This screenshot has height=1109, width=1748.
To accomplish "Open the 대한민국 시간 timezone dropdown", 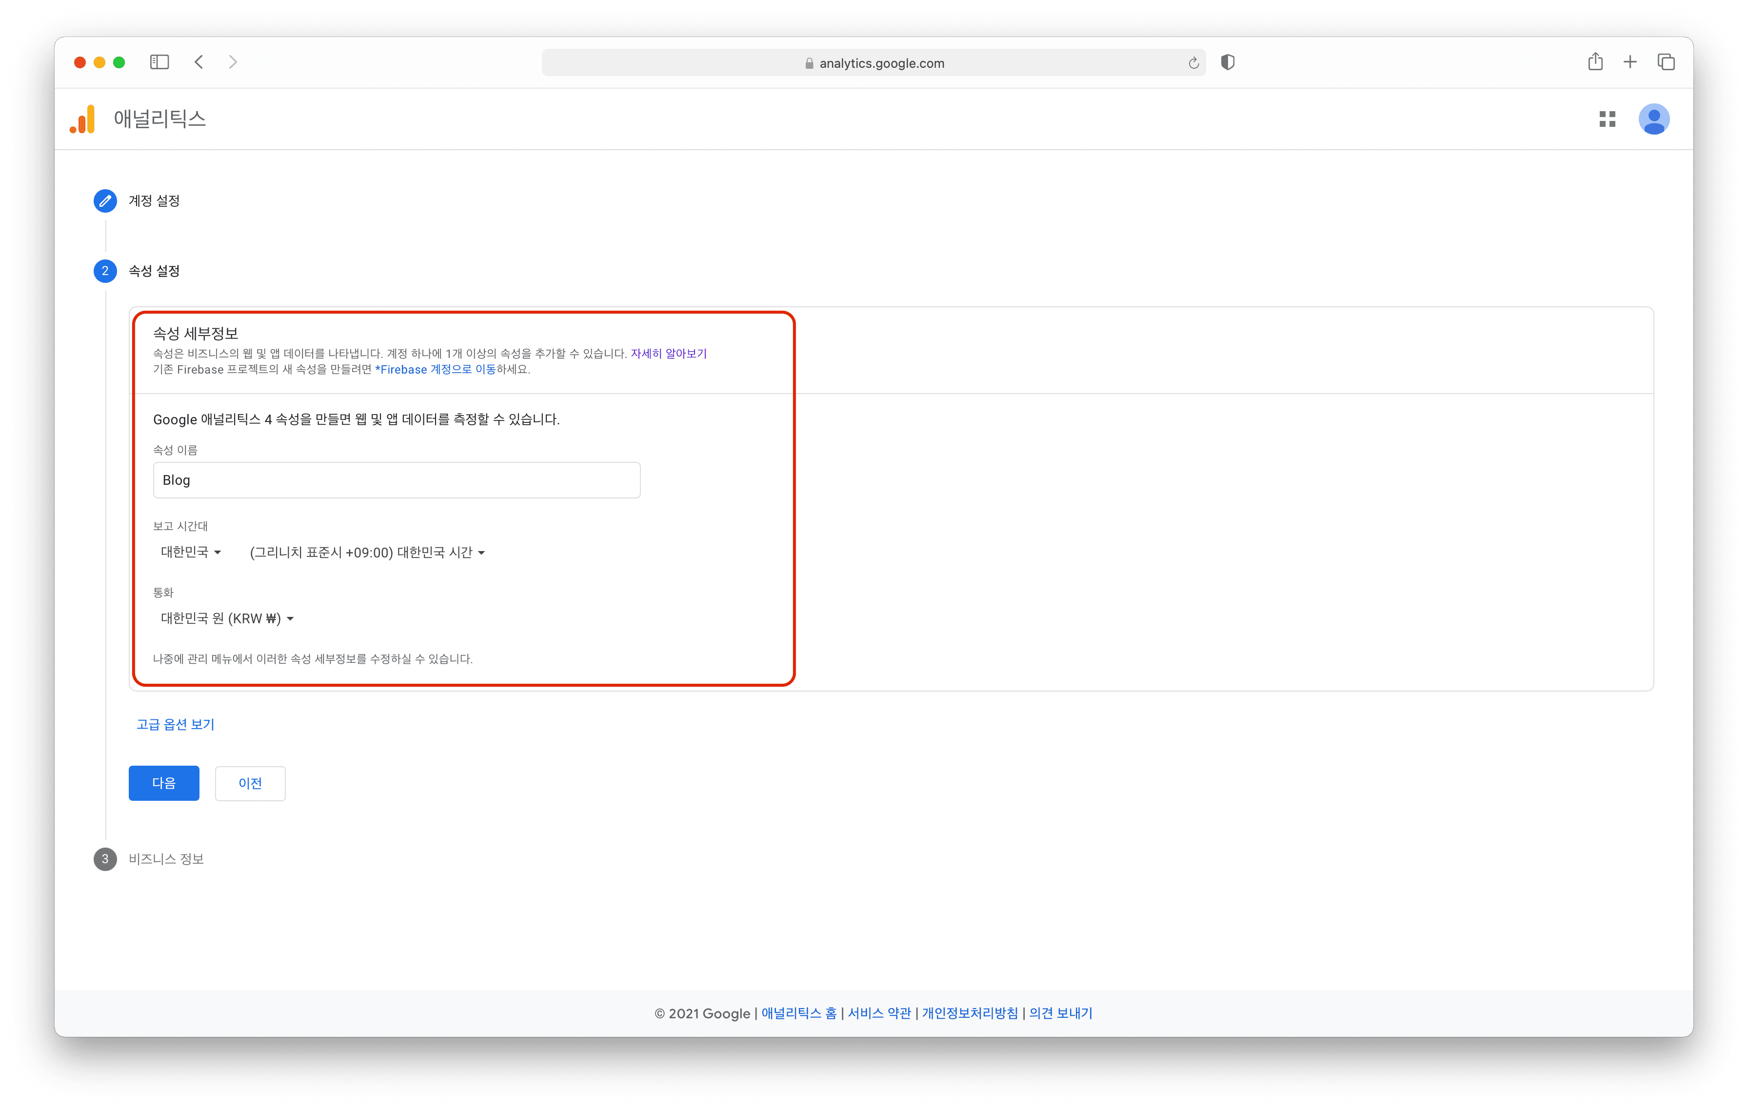I will click(367, 553).
